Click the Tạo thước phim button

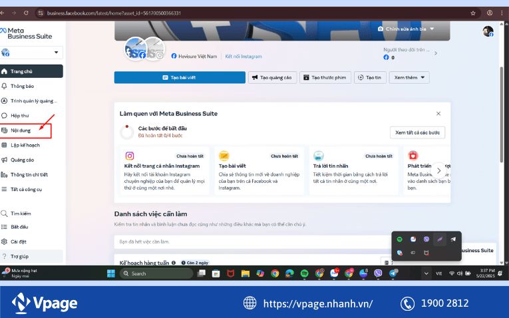(325, 78)
